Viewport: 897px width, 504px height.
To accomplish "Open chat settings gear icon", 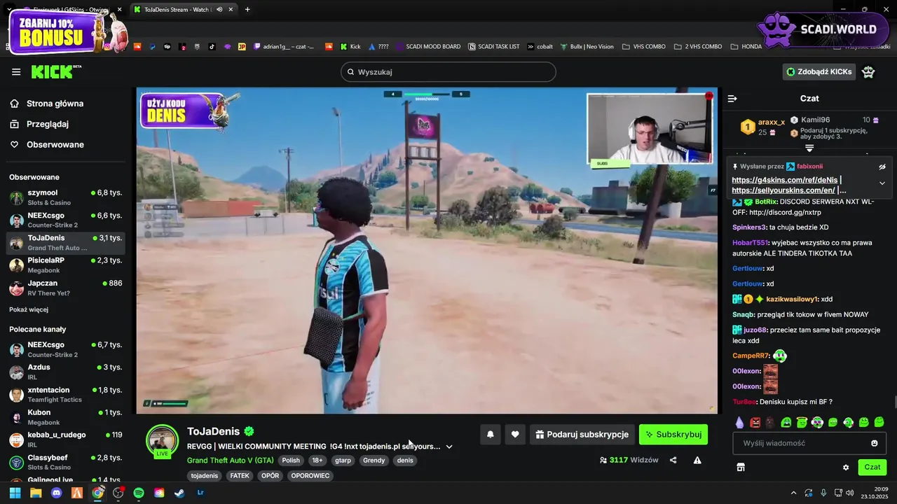I will pos(846,468).
